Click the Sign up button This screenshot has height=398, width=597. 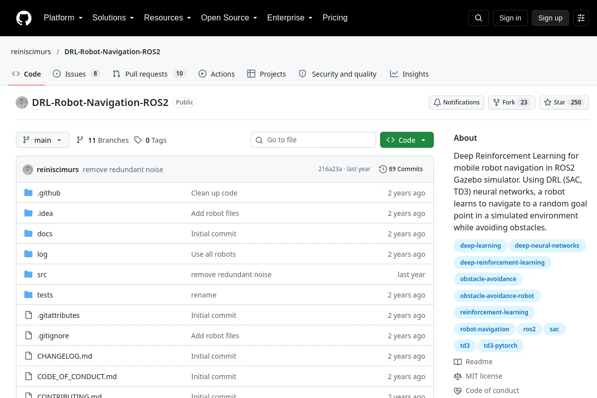[x=550, y=18]
